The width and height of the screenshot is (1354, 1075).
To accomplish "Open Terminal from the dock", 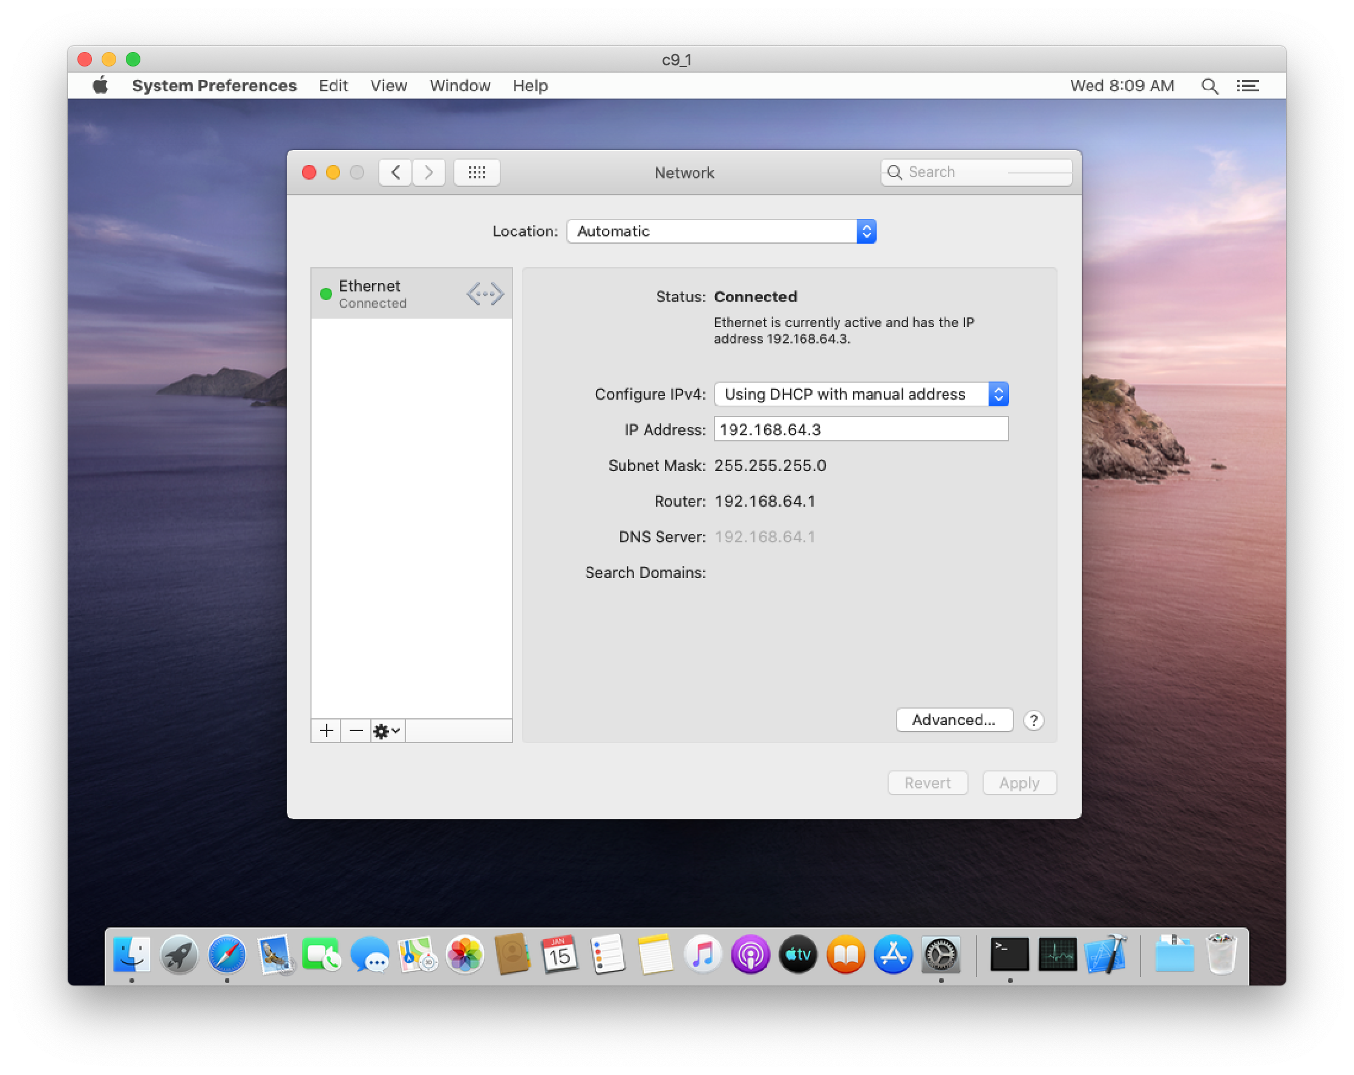I will pyautogui.click(x=1010, y=955).
